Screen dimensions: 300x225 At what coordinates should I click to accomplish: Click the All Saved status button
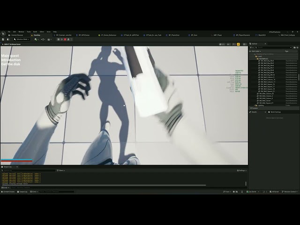(274, 192)
